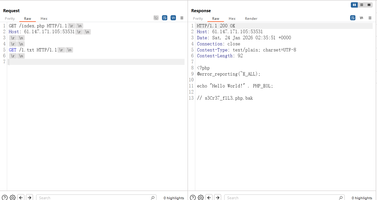Screen dimensions: 377x200
Task: Switch request view to Pretty tab
Action: coord(10,19)
